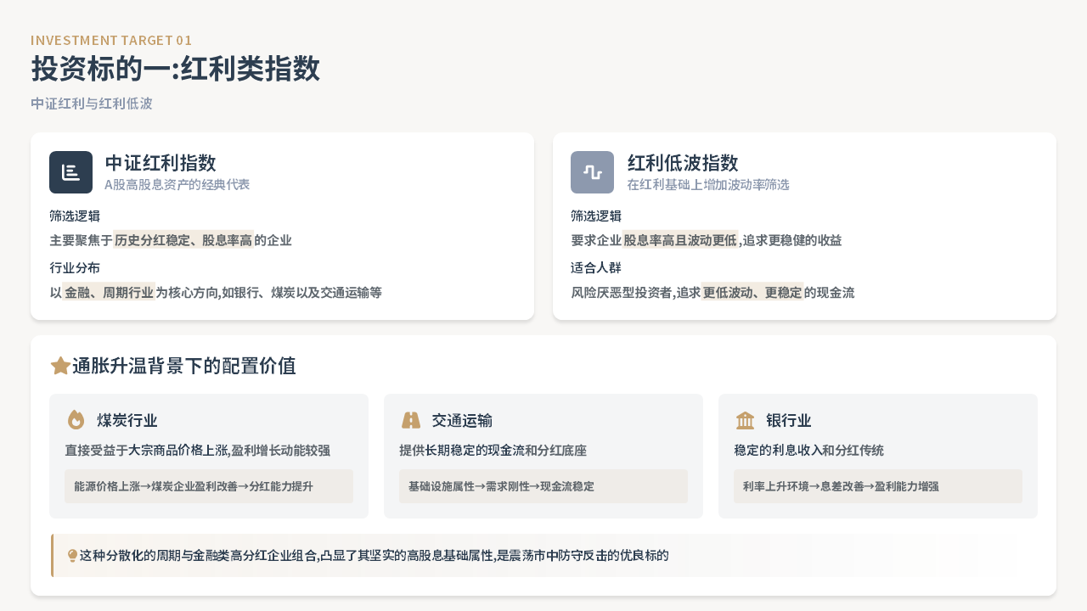Click the highlighted text 金融、周期行业
Image resolution: width=1087 pixels, height=611 pixels.
(x=109, y=293)
